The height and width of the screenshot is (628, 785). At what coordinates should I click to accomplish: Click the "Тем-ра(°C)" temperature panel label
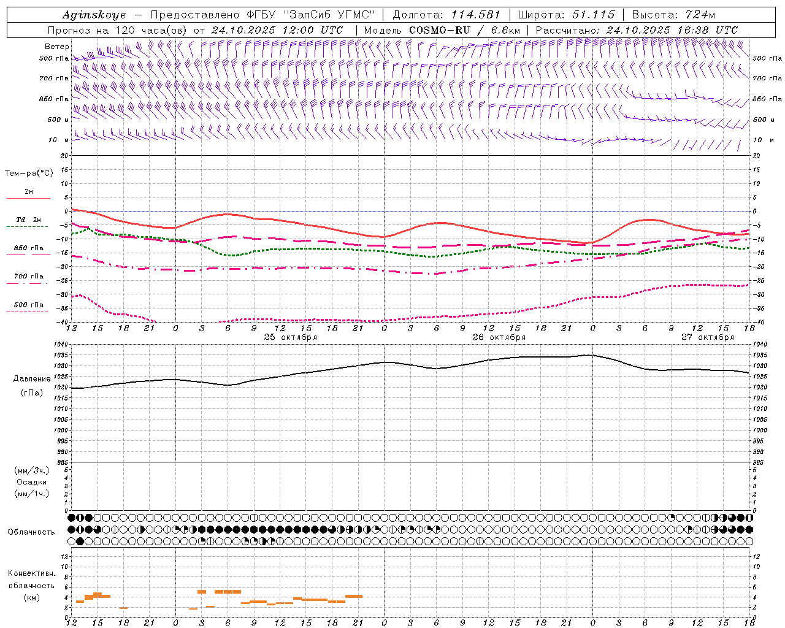[29, 174]
